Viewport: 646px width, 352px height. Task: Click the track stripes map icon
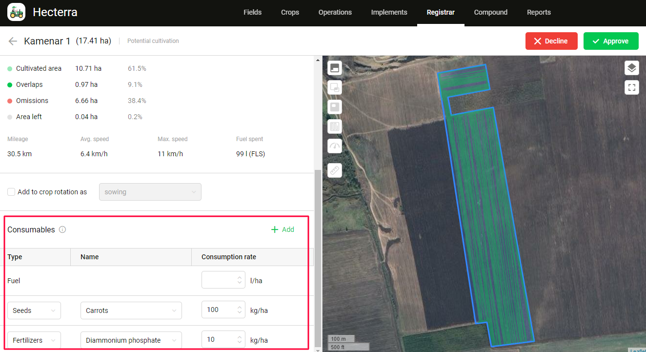335,127
